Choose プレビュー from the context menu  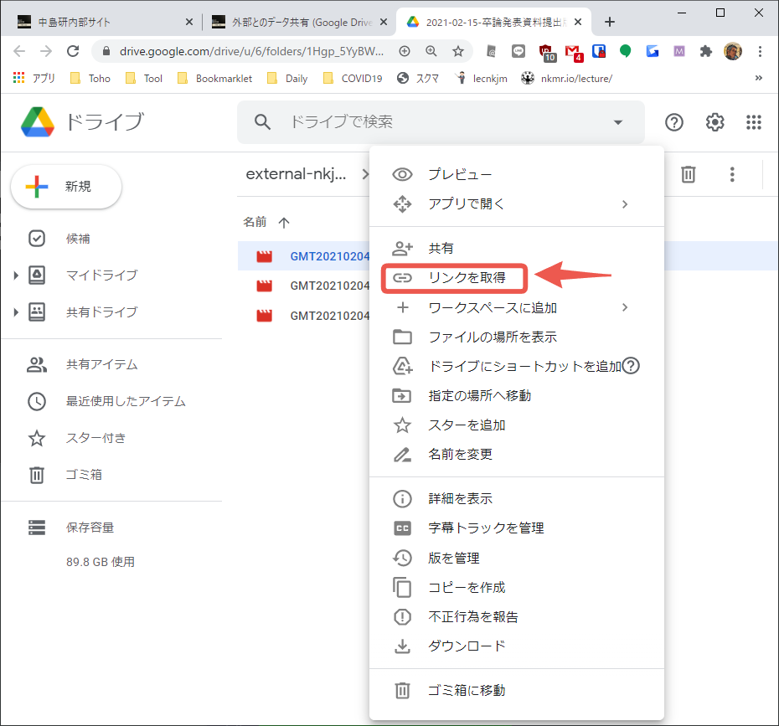point(517,174)
